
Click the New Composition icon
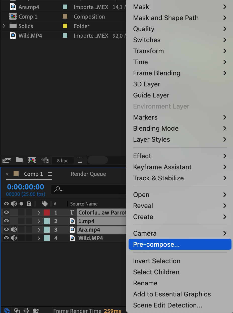click(32, 160)
